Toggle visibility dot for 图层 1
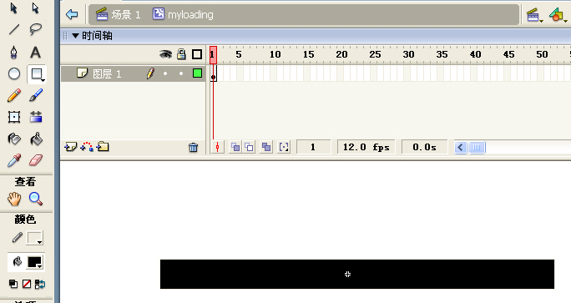The height and width of the screenshot is (303, 571). 165,73
